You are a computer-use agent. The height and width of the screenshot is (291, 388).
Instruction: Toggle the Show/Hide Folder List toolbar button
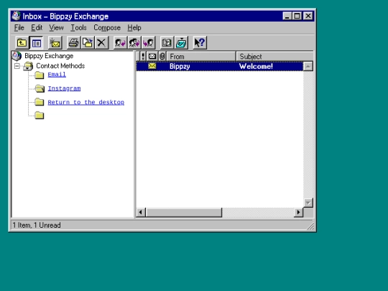[x=37, y=43]
